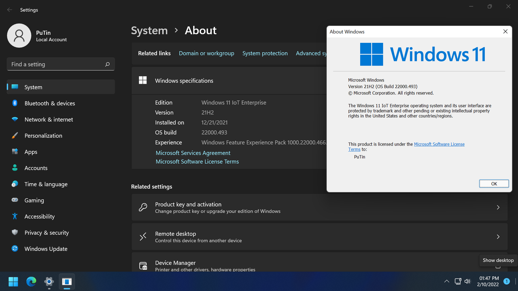The width and height of the screenshot is (518, 291).
Task: Click the Windows 11 IoT Enterprise edition text
Action: pyautogui.click(x=234, y=103)
